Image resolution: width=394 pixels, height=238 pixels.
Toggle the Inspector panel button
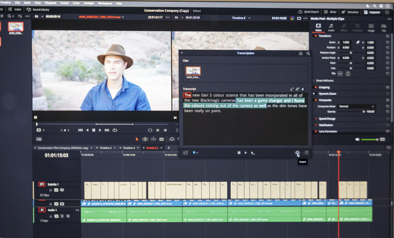point(372,12)
